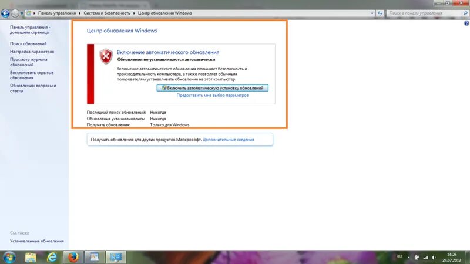
Task: Open 'Обновления: вопросы и ответы' link
Action: [33, 88]
